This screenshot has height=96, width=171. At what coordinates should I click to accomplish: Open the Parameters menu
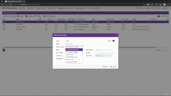[x=82, y=8]
